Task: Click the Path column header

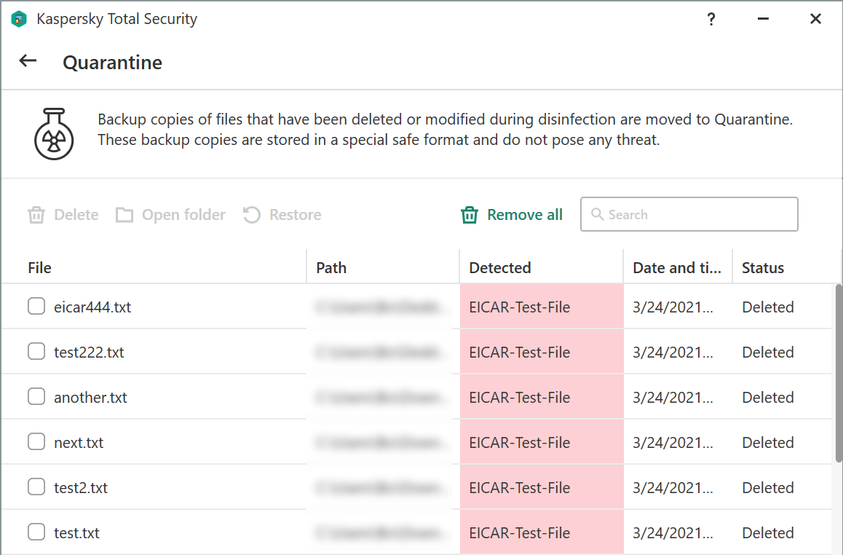Action: click(x=331, y=268)
